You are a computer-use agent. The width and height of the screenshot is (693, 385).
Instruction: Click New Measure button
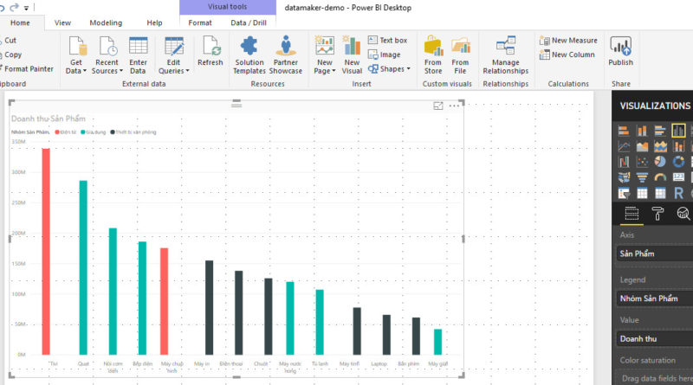(x=568, y=40)
